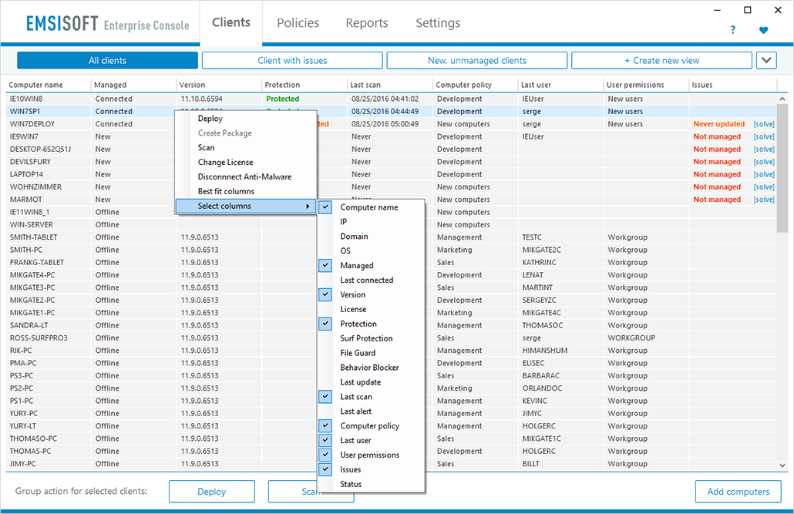Switch to the Clients tab
Image resolution: width=794 pixels, height=514 pixels.
pyautogui.click(x=231, y=23)
